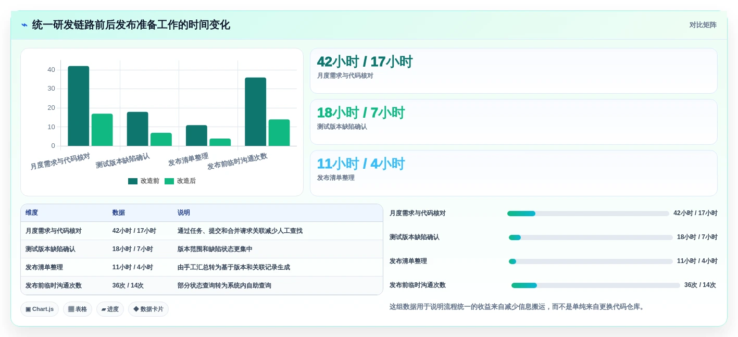
Task: Click the 测试版本缺陷确认 progress bar
Action: click(x=591, y=238)
